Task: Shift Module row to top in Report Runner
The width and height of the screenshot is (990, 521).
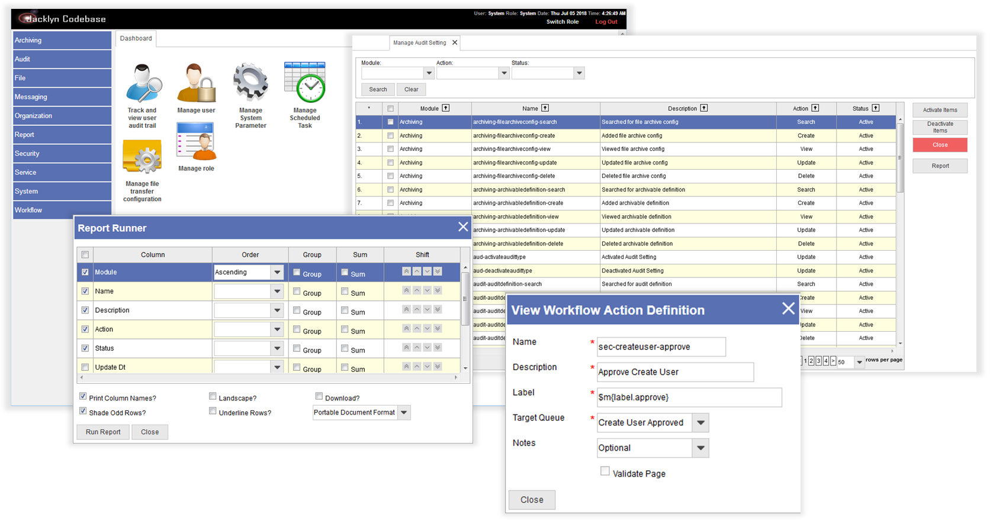Action: (406, 271)
